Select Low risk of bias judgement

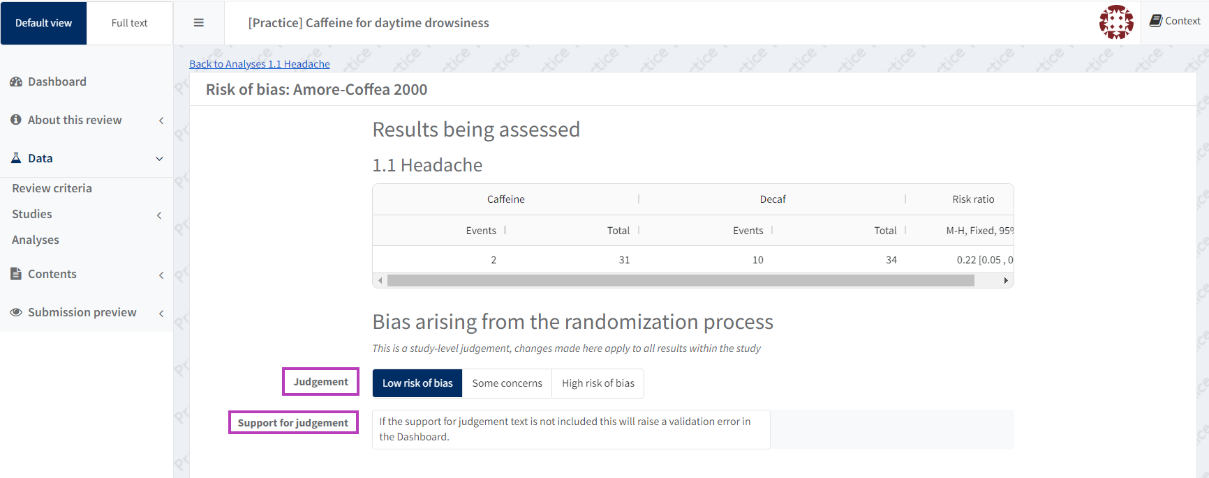tap(417, 383)
